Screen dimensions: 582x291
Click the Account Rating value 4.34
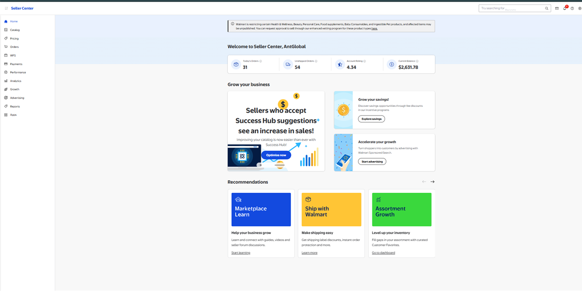[351, 67]
